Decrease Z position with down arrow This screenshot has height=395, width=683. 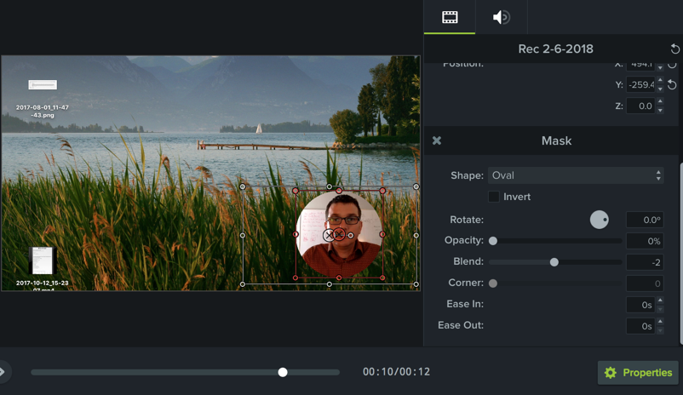click(x=660, y=110)
